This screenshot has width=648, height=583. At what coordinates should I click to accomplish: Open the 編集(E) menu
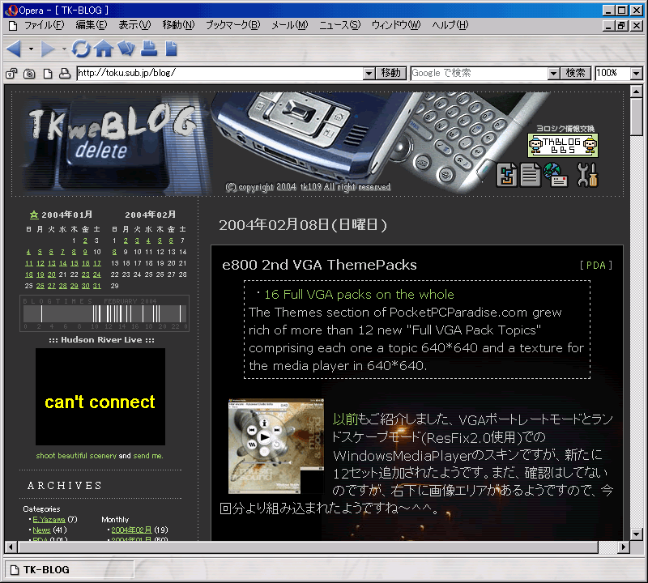click(92, 26)
